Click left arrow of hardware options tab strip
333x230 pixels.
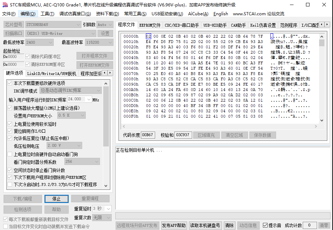(x=105, y=73)
